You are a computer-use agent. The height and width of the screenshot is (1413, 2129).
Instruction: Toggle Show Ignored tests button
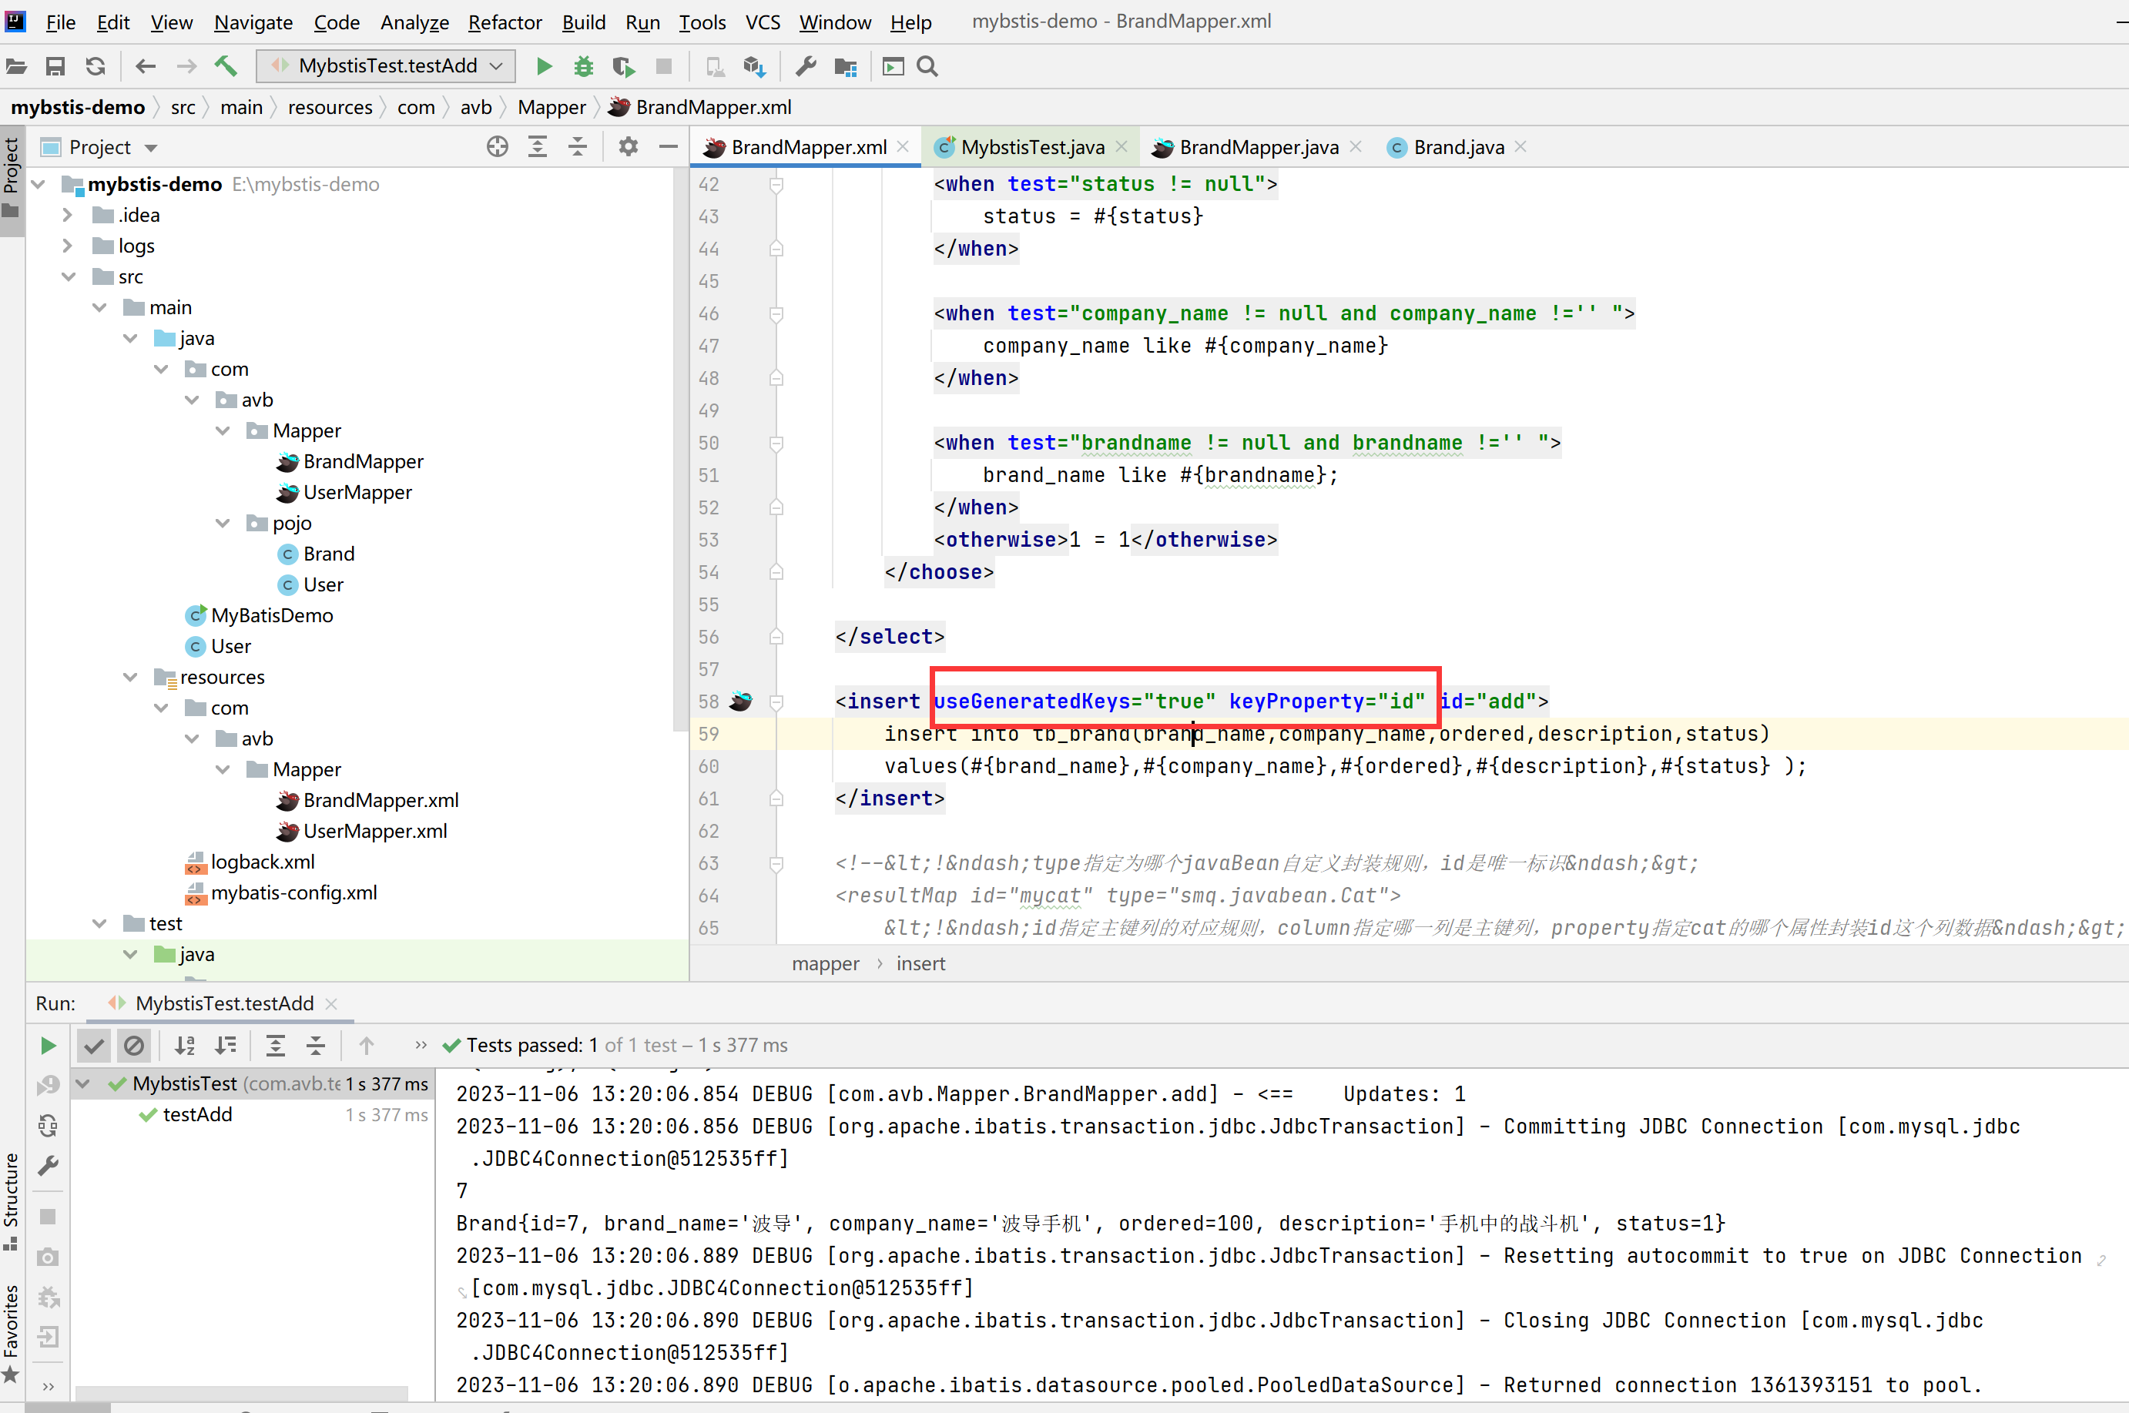point(134,1046)
